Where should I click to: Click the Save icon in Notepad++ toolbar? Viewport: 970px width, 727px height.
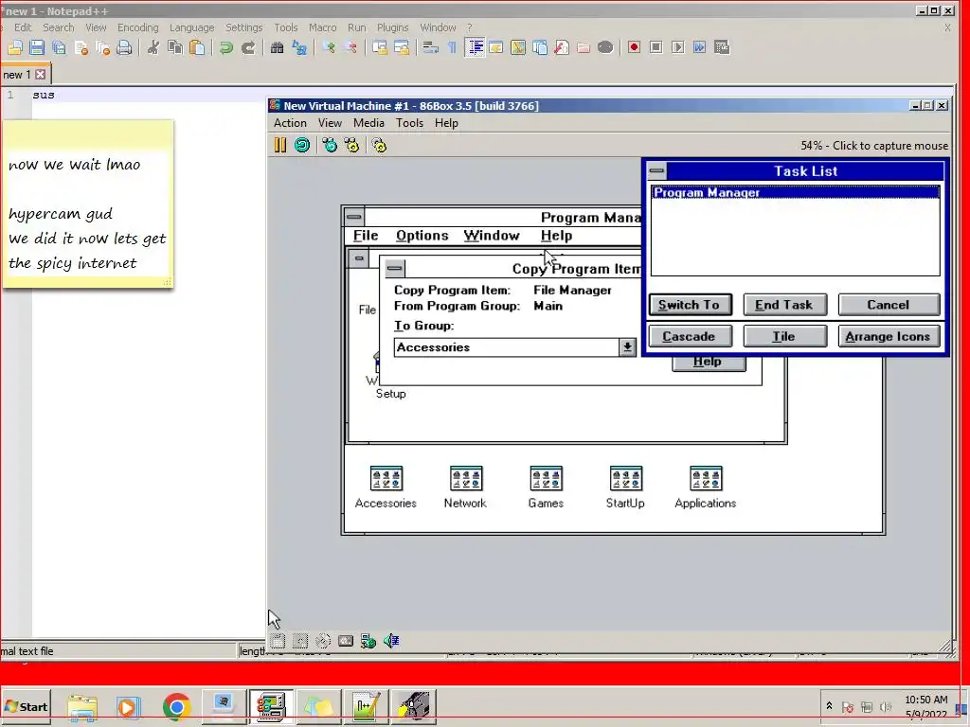tap(37, 47)
